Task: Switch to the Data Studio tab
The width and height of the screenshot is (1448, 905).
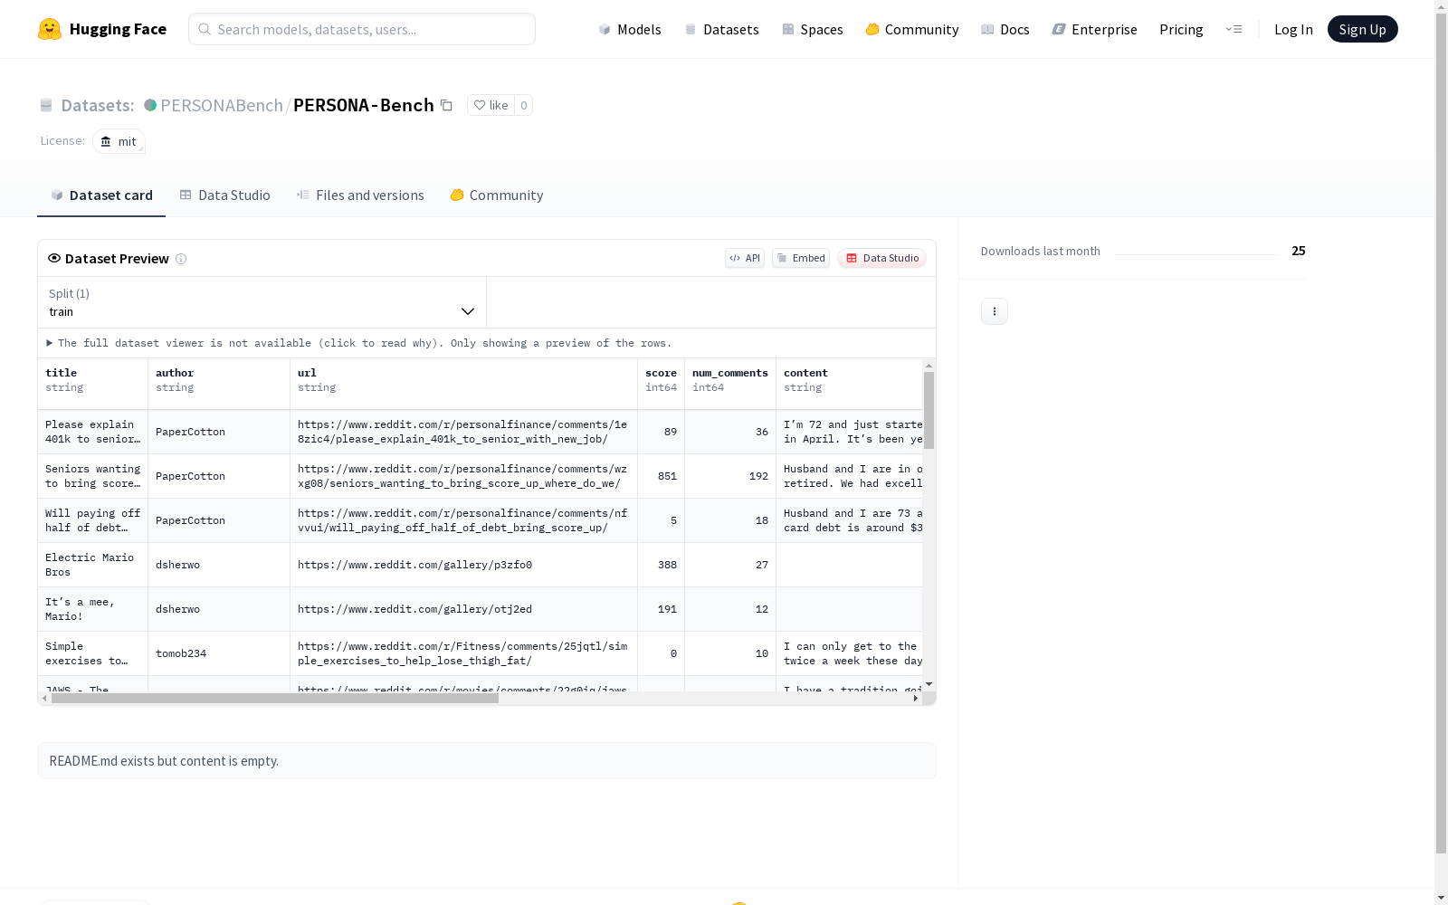Action: coord(225,195)
